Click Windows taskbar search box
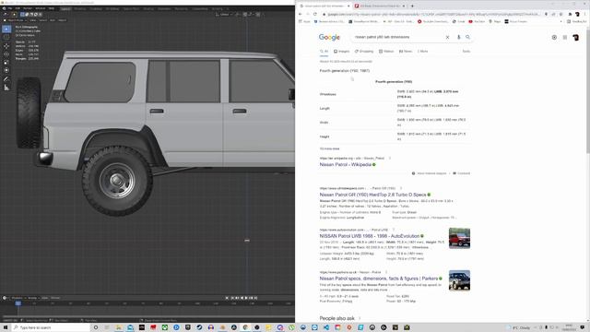 [51, 327]
